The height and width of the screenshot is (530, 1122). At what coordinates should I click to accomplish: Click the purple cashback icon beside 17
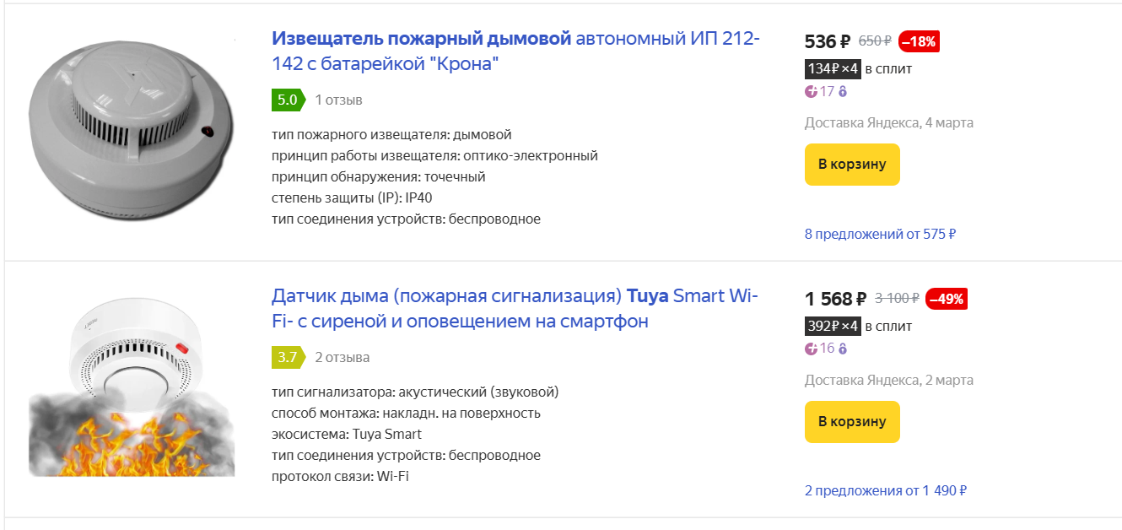click(x=812, y=91)
